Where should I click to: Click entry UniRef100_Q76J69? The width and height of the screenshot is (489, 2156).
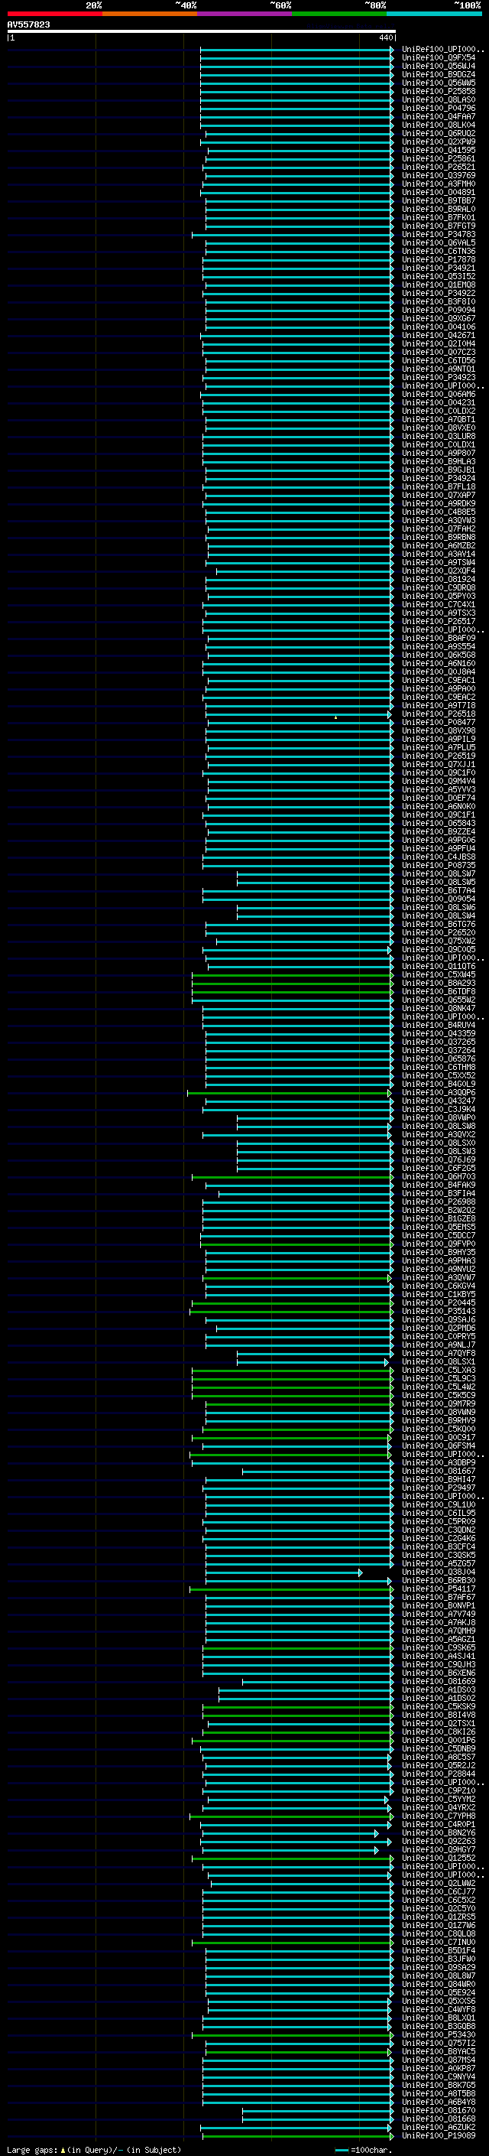coord(439,1159)
